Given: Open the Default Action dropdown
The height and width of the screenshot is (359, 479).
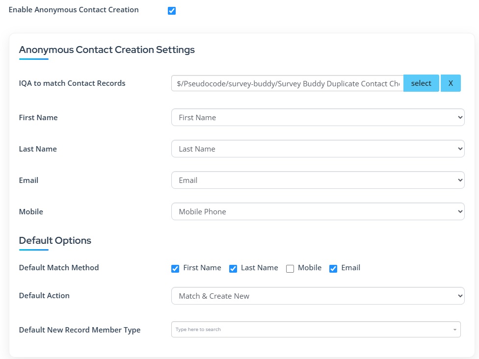Looking at the screenshot, I should [x=318, y=296].
